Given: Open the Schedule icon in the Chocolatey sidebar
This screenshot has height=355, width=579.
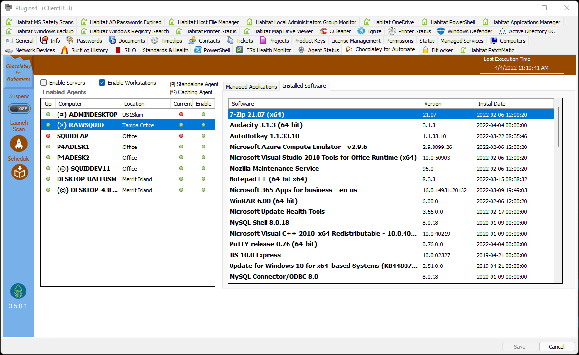Looking at the screenshot, I should pyautogui.click(x=19, y=172).
